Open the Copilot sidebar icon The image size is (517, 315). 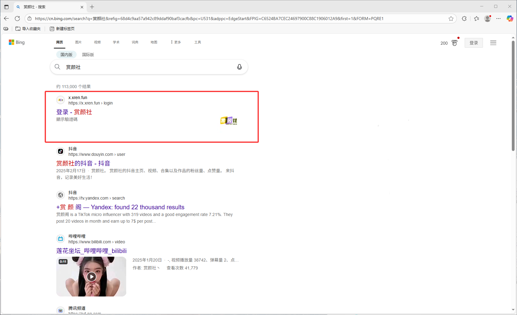point(510,19)
